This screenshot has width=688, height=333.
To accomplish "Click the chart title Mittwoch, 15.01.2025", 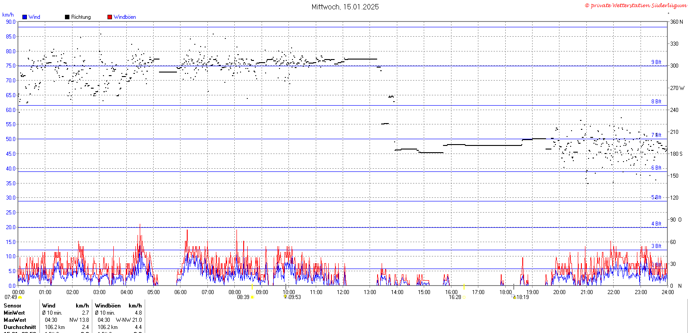I will [x=345, y=7].
